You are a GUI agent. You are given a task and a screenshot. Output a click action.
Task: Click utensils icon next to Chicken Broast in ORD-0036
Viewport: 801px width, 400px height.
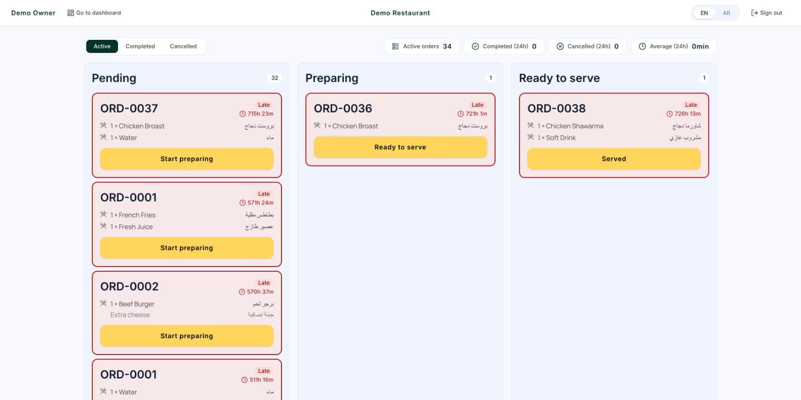tap(317, 126)
